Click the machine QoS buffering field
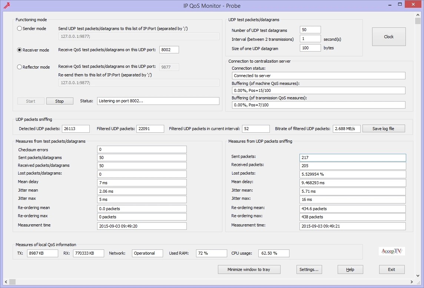This screenshot has height=288, width=424. click(318, 90)
